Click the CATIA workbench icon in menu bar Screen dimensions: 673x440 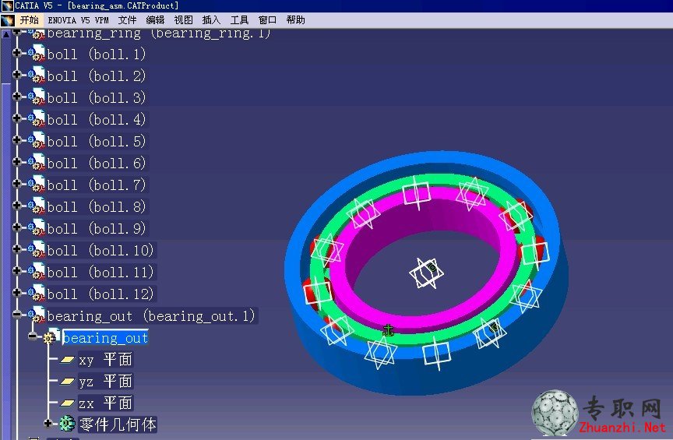click(8, 20)
